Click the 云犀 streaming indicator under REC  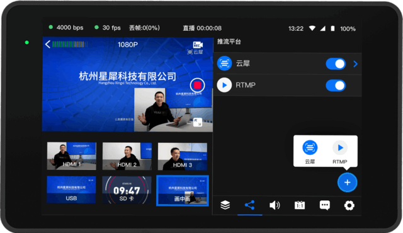tap(195, 52)
